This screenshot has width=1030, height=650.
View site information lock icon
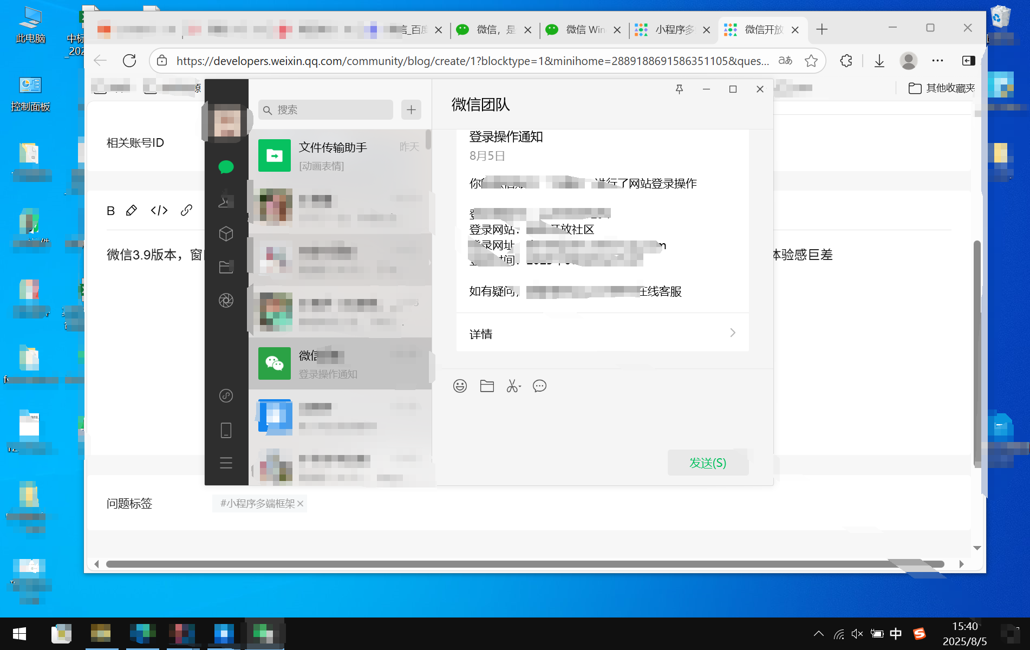[x=162, y=61]
